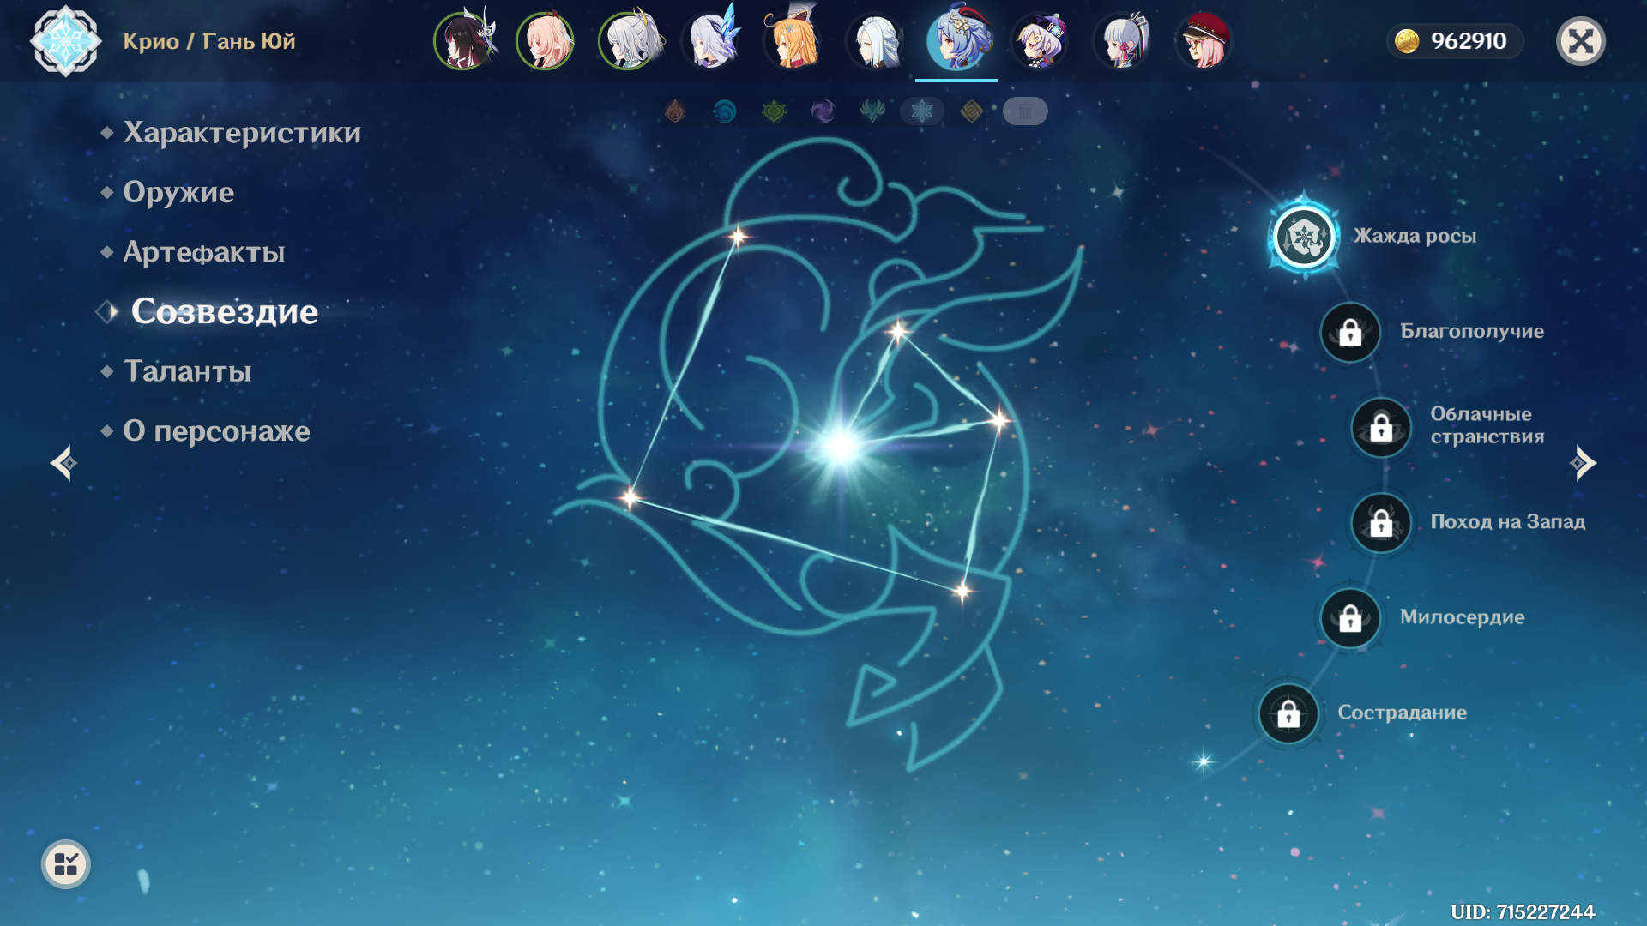Toggle the Cryo element filter

922,111
